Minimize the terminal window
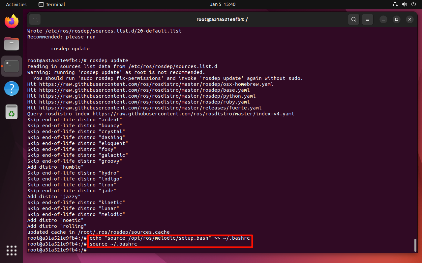Screen dimensions: 422x263 pyautogui.click(x=383, y=19)
